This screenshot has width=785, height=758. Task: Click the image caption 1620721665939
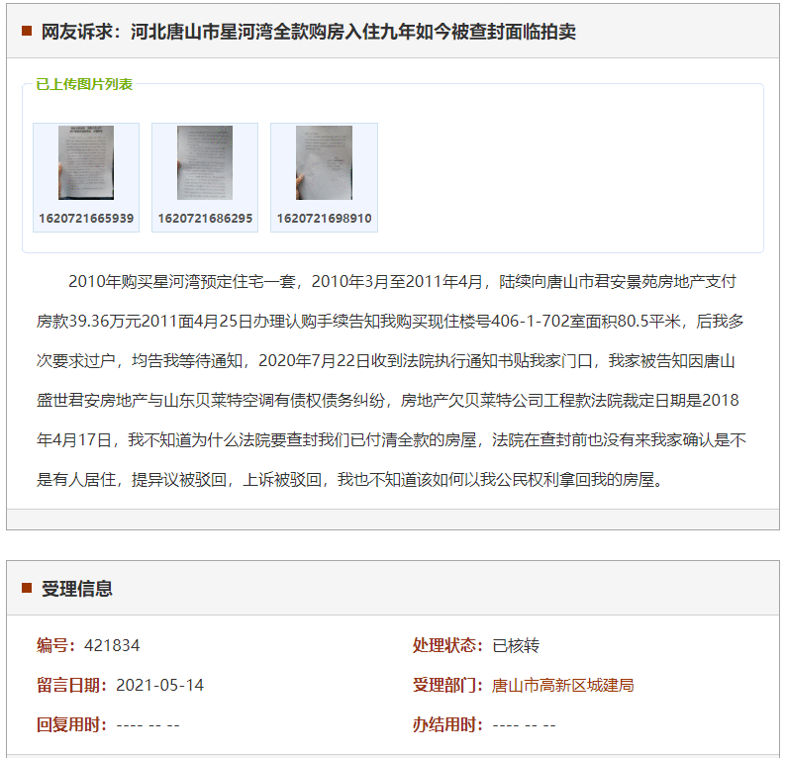[x=86, y=218]
